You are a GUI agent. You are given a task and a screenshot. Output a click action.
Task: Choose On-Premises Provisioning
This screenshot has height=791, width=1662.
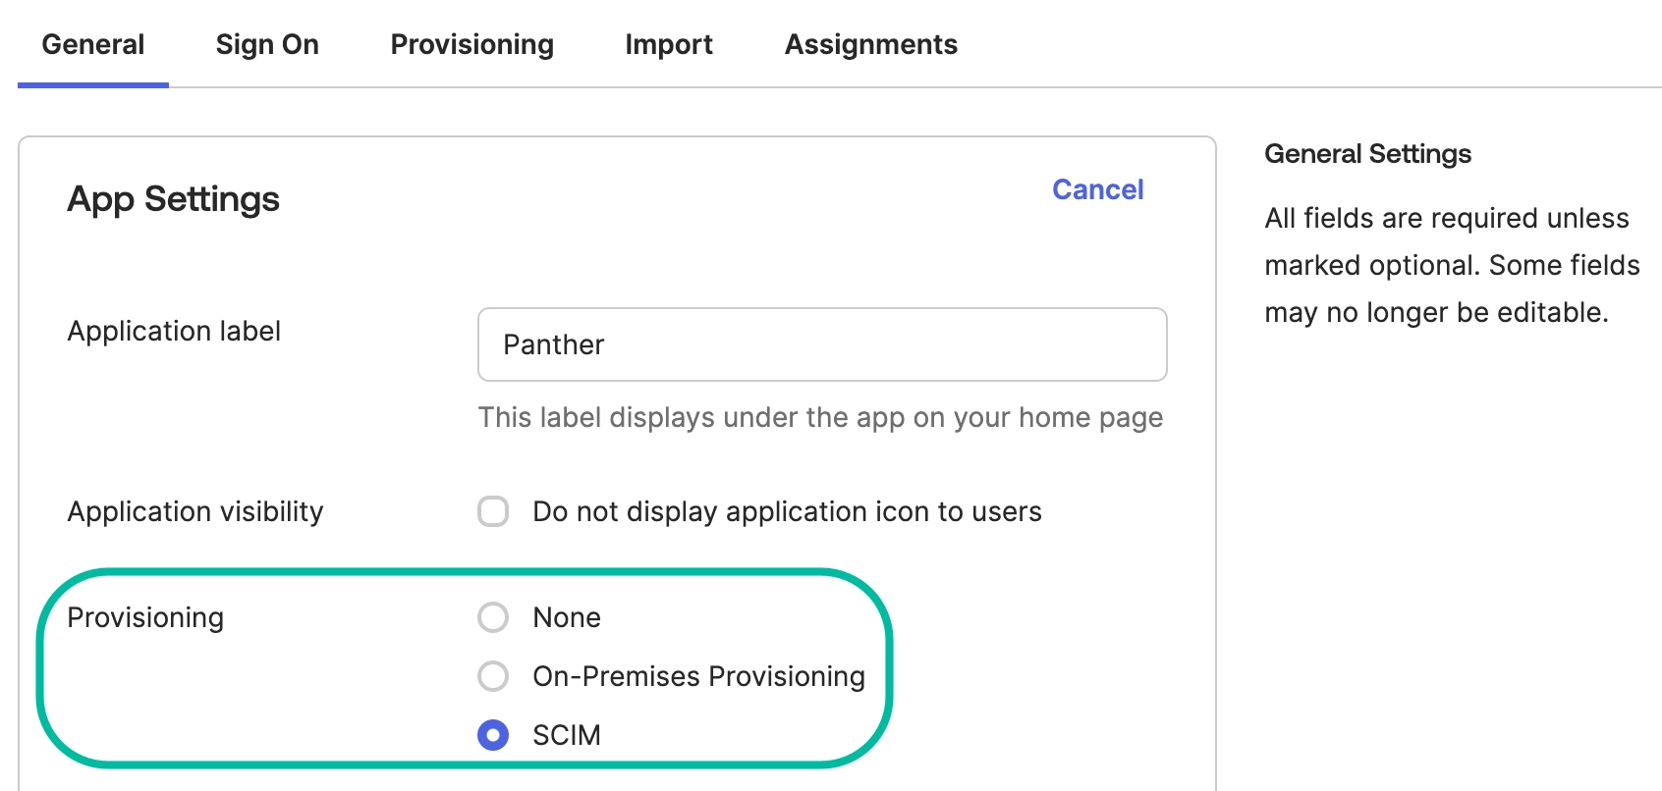click(x=494, y=675)
